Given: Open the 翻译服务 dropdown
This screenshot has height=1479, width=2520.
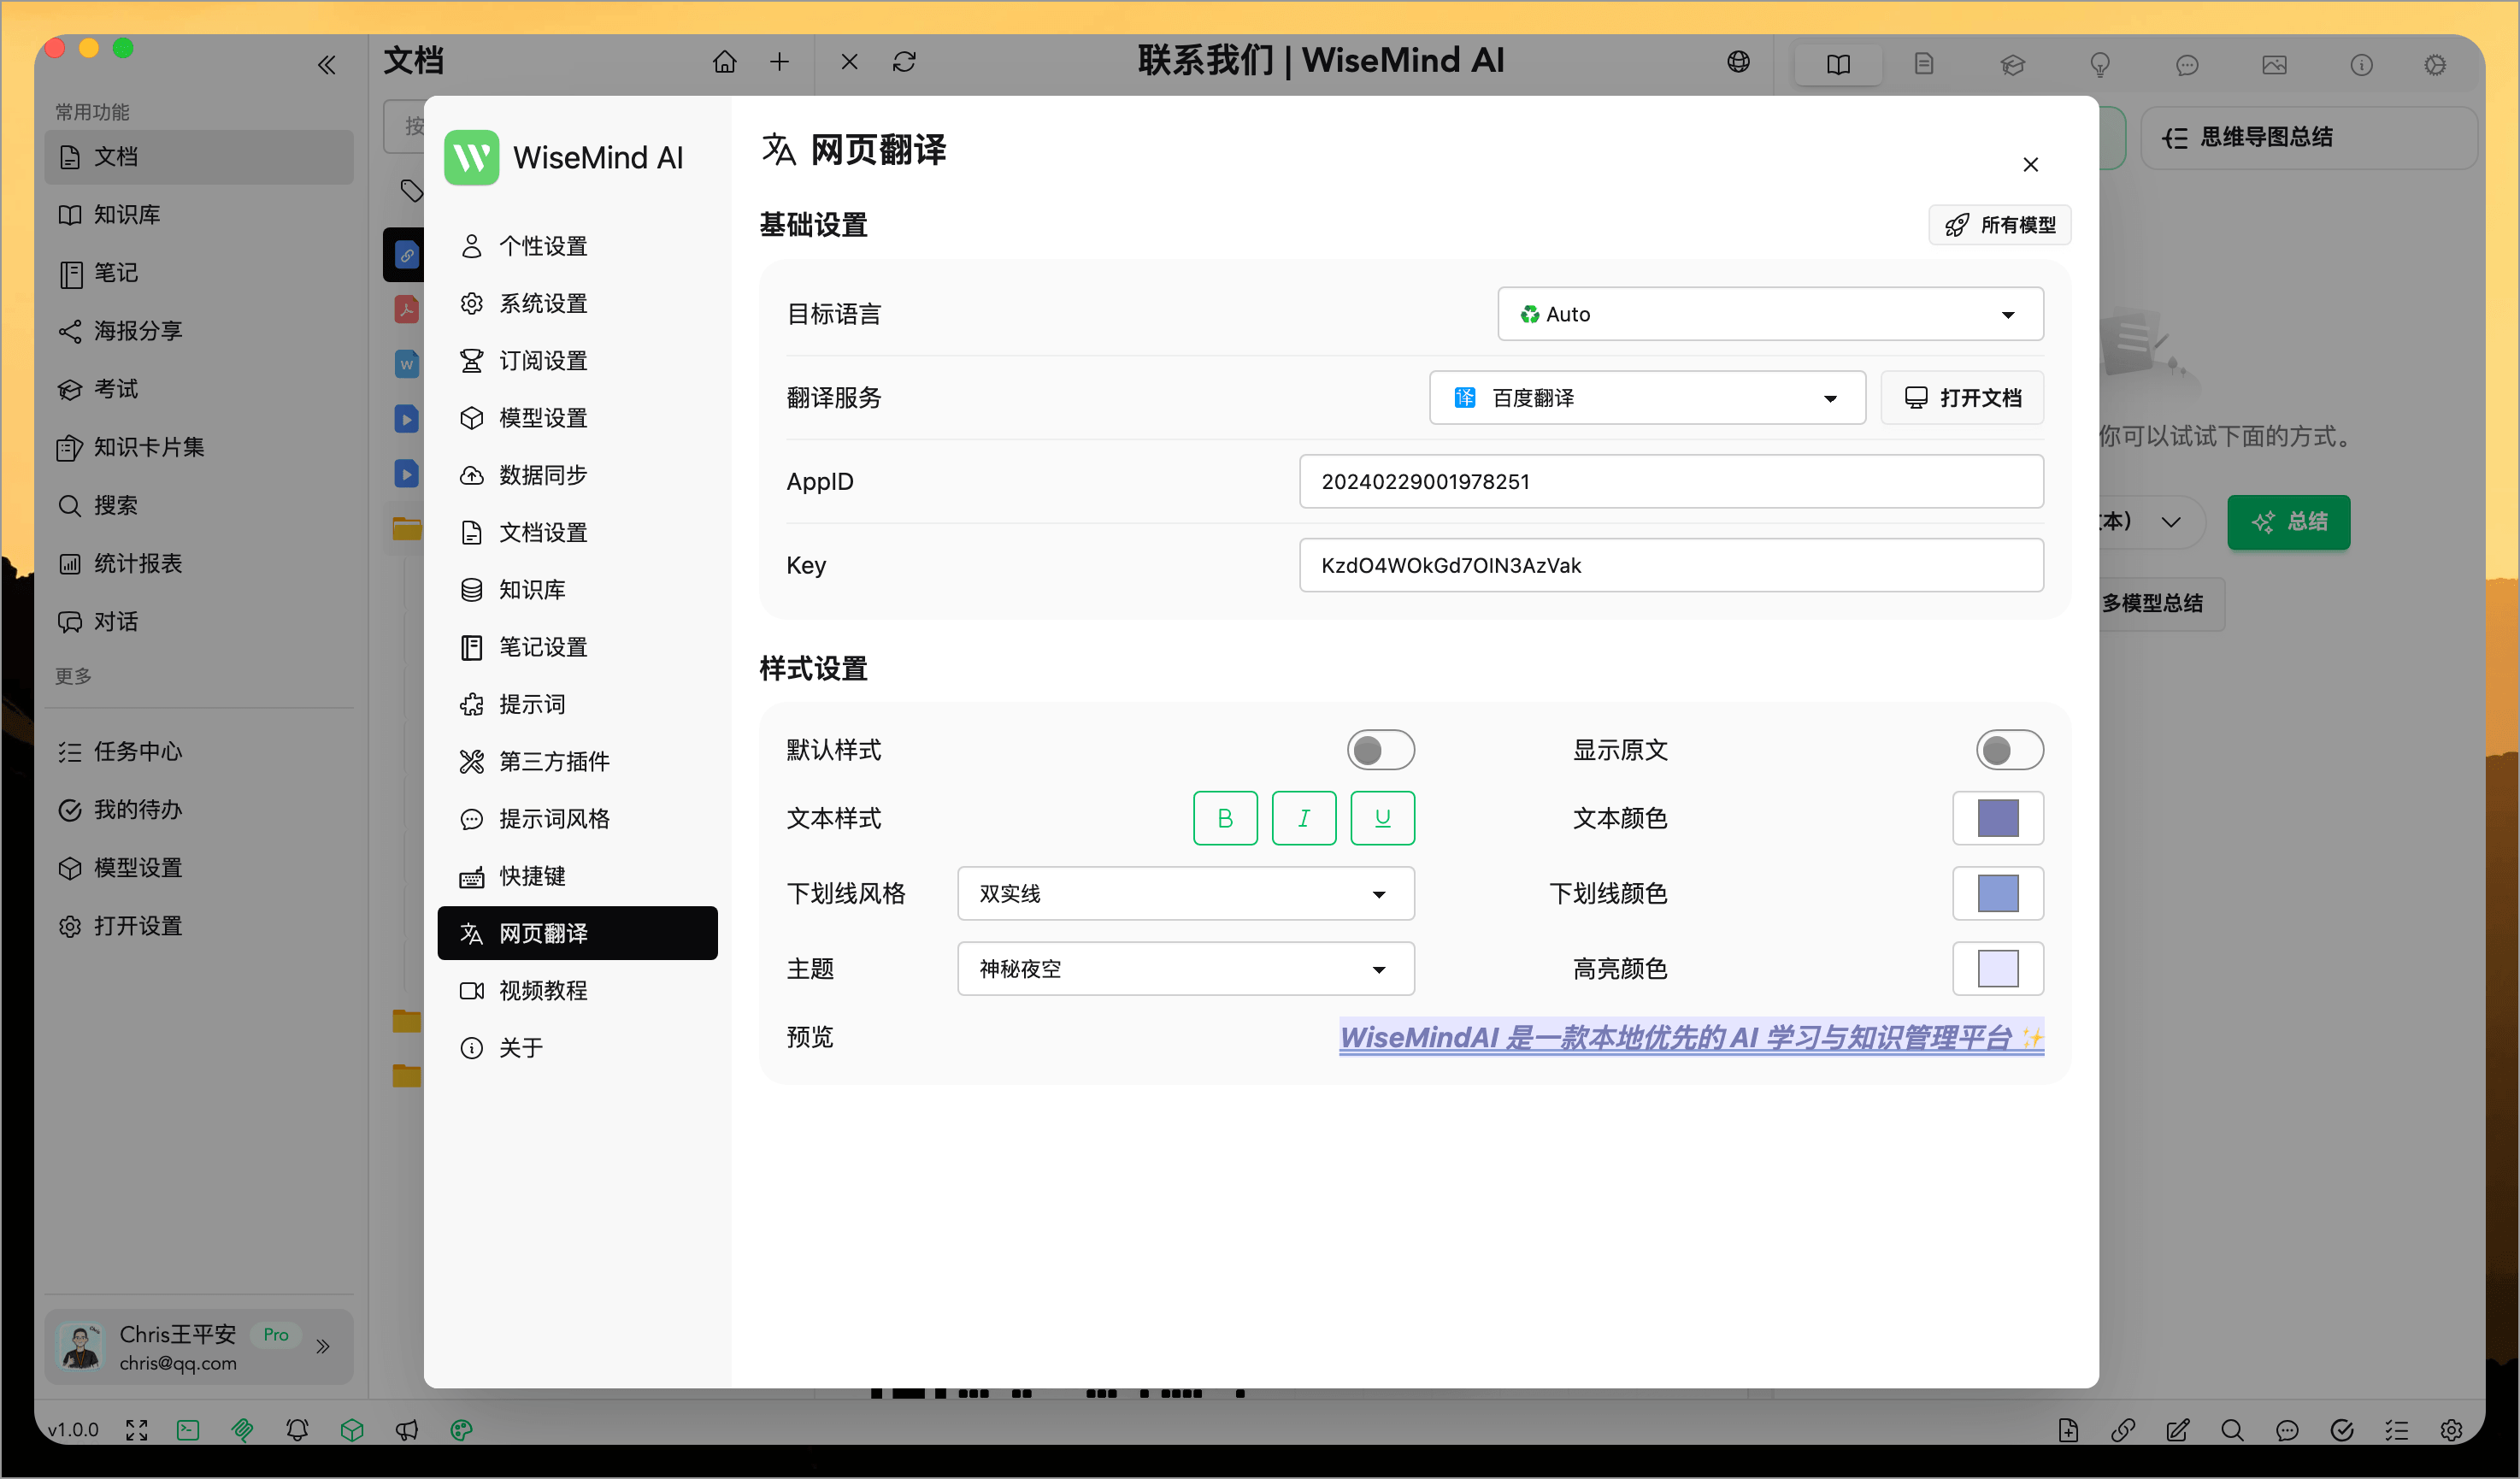Looking at the screenshot, I should [1647, 397].
